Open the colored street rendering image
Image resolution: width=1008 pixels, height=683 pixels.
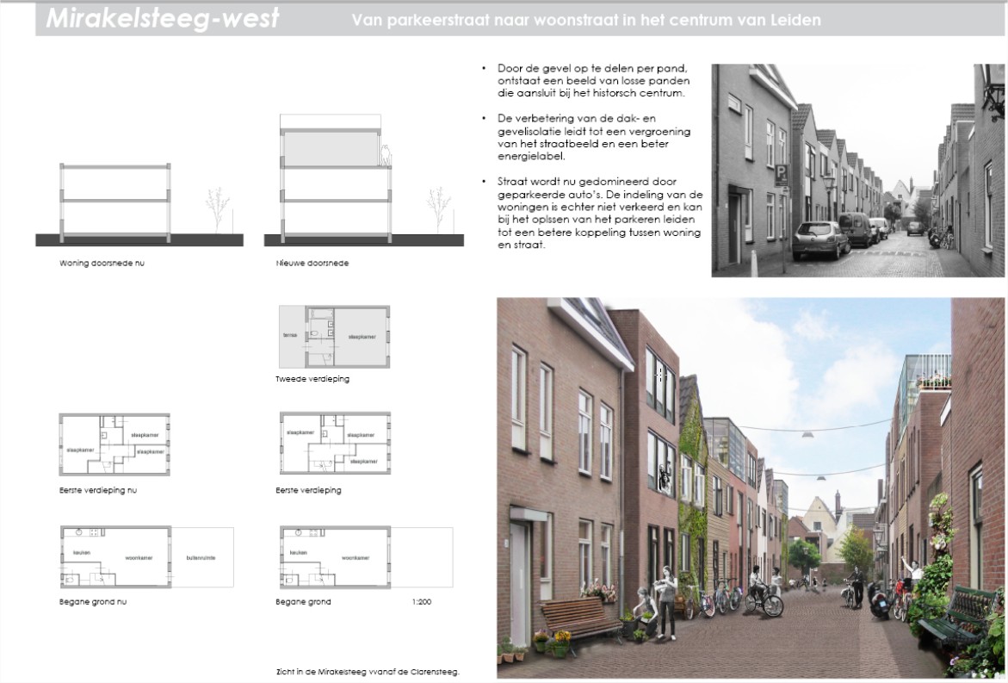click(x=750, y=487)
